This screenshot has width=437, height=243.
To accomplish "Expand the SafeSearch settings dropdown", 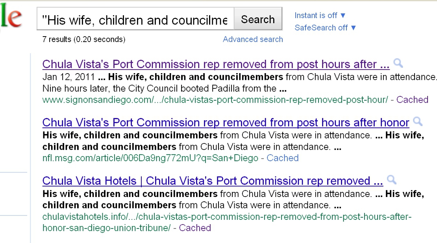I will point(354,28).
